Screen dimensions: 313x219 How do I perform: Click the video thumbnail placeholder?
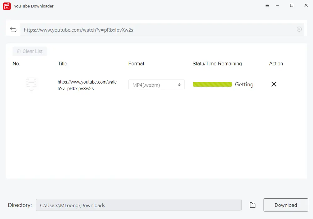tap(31, 84)
